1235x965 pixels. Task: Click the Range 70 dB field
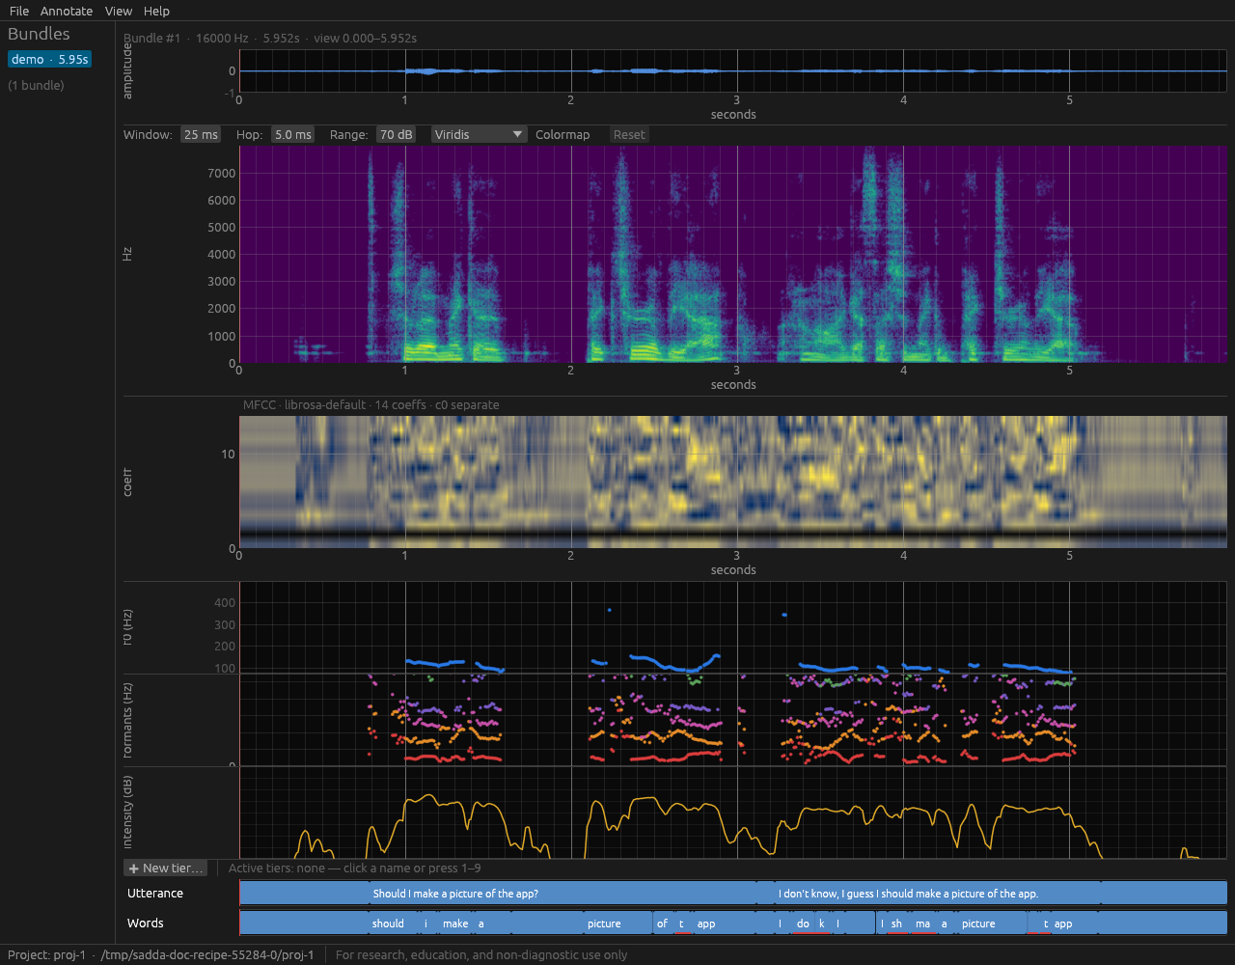(396, 134)
